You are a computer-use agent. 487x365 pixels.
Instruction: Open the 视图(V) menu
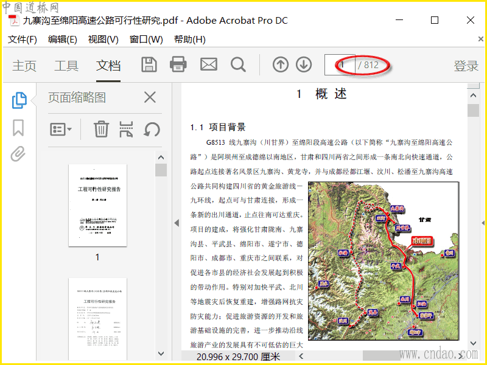coord(103,40)
